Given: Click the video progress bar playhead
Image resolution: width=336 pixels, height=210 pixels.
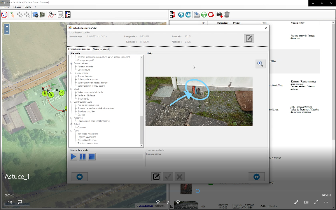Looking at the screenshot, I should pyautogui.click(x=198, y=191).
